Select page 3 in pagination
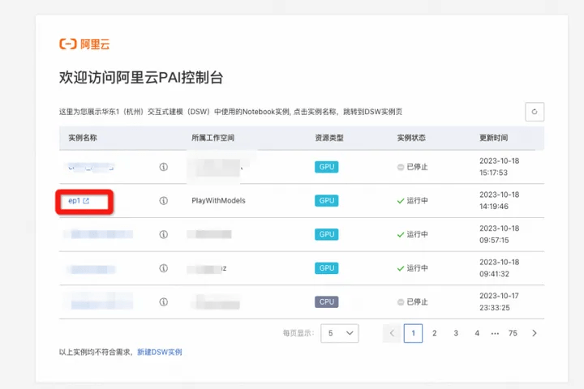This screenshot has width=584, height=389. (456, 333)
